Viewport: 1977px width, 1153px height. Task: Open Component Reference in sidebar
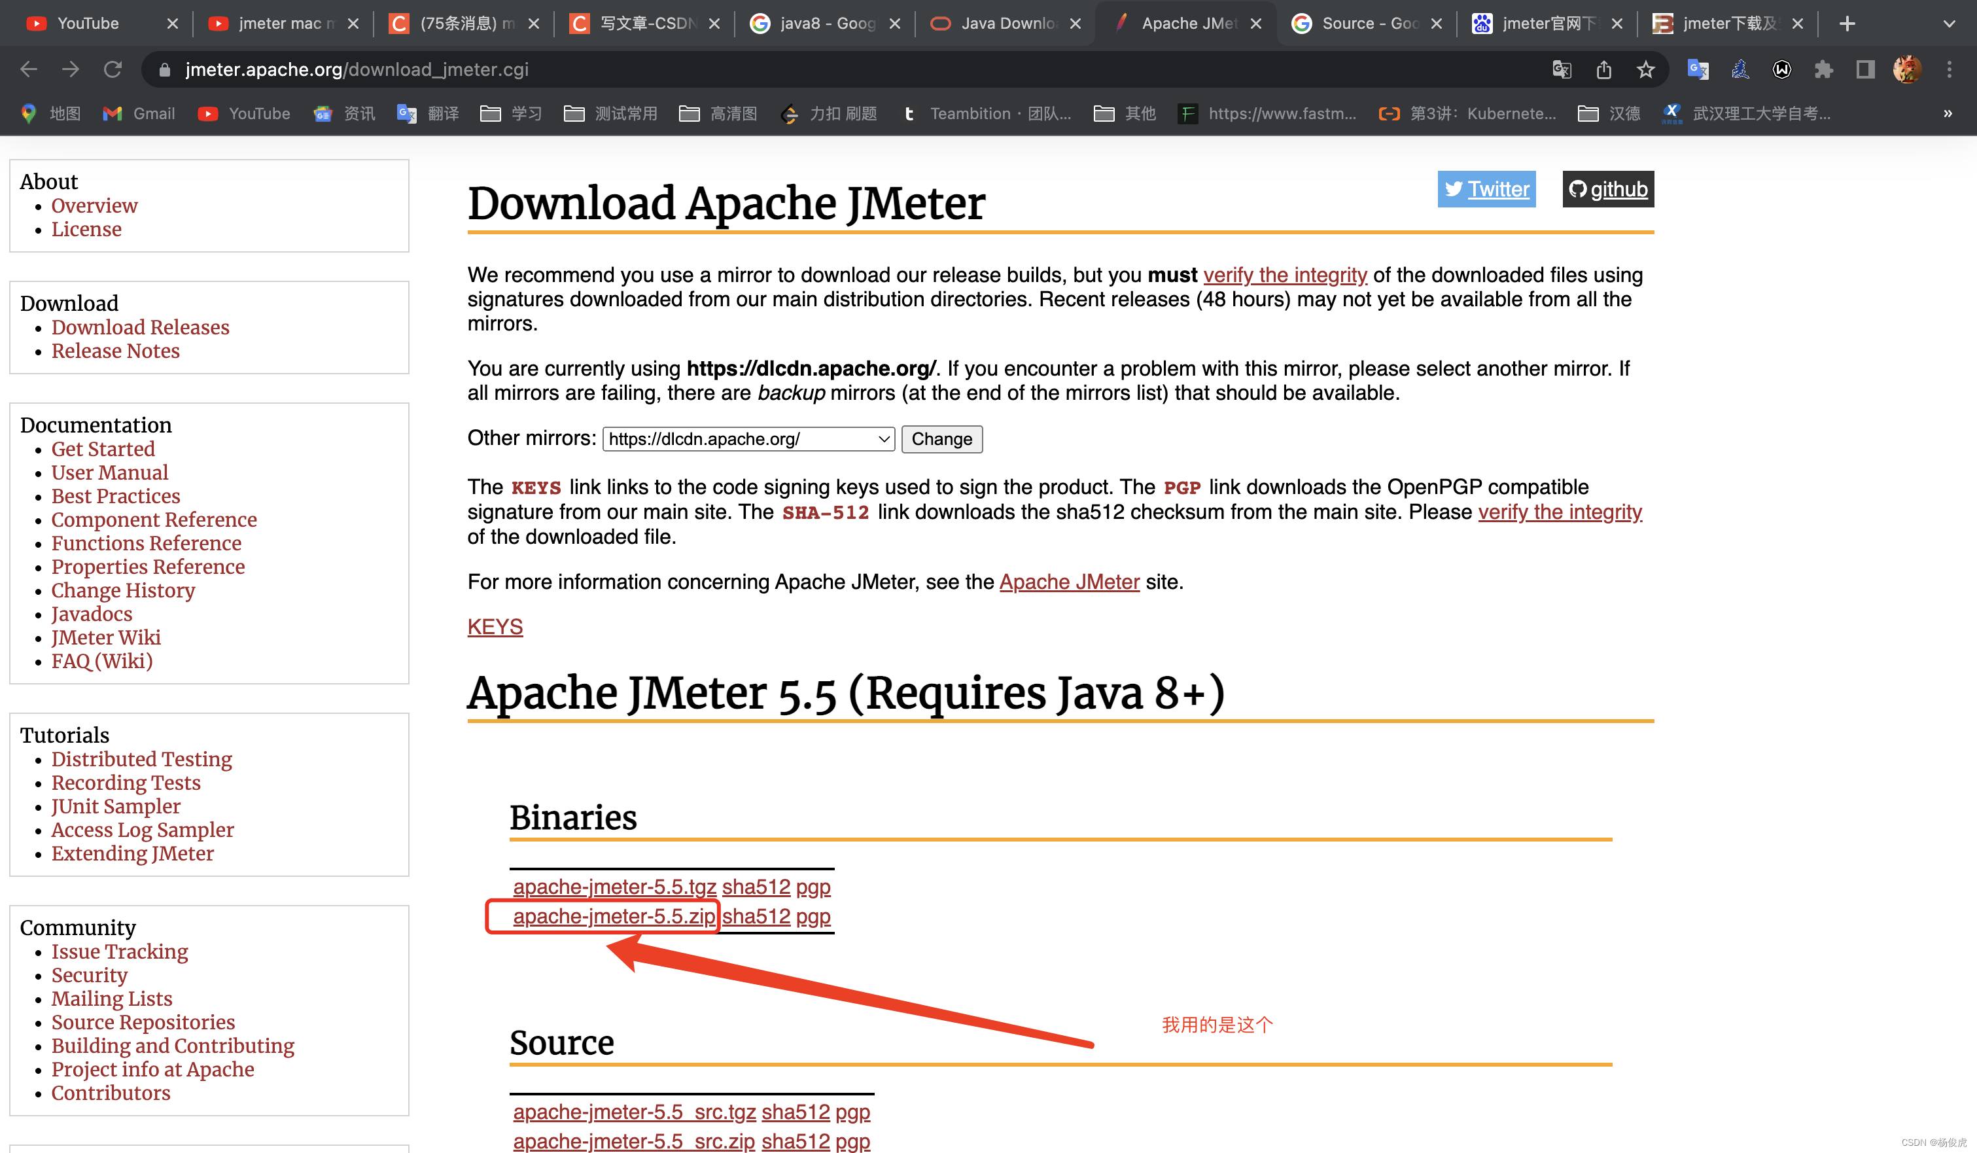coord(154,520)
